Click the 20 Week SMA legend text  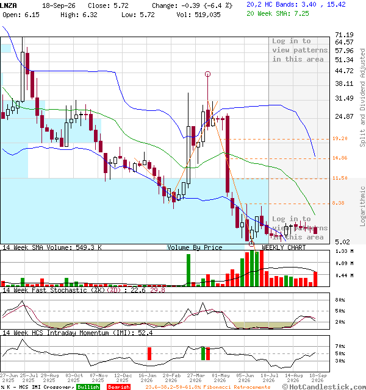click(278, 13)
